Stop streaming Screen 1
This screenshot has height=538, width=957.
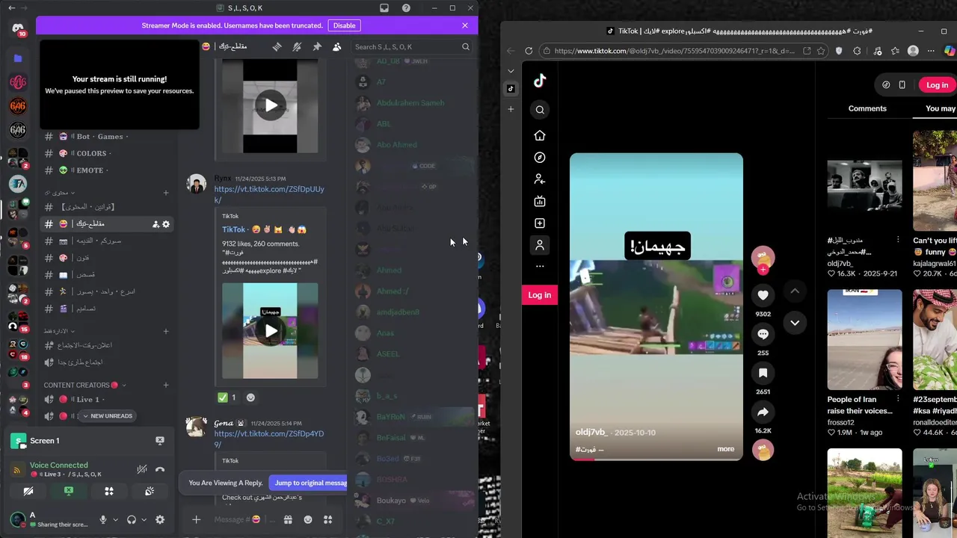[159, 441]
